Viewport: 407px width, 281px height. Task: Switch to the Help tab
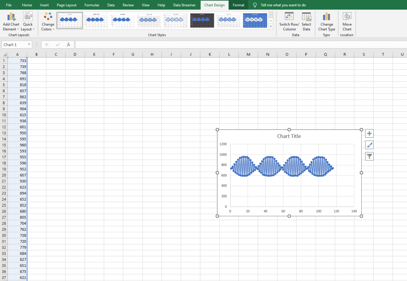pyautogui.click(x=161, y=5)
